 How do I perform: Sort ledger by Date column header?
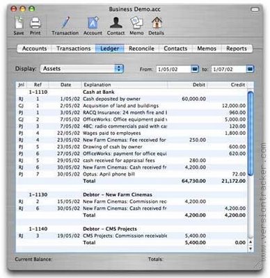(x=65, y=85)
